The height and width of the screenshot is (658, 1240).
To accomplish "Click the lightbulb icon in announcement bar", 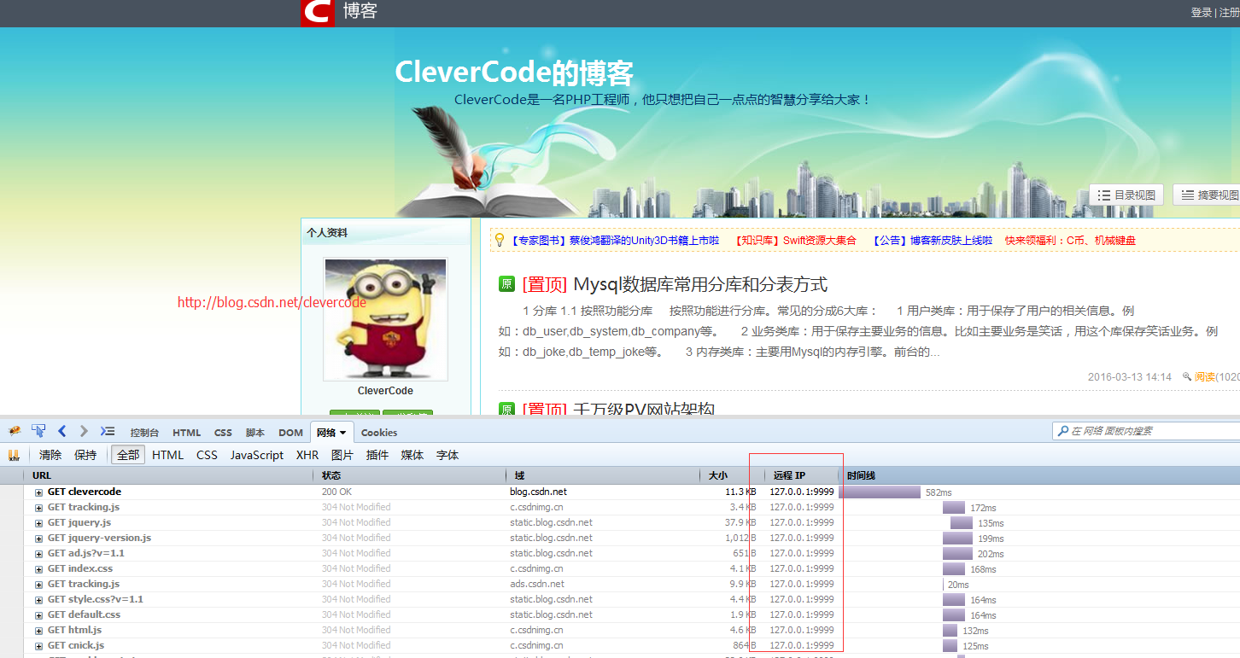I will click(x=500, y=240).
